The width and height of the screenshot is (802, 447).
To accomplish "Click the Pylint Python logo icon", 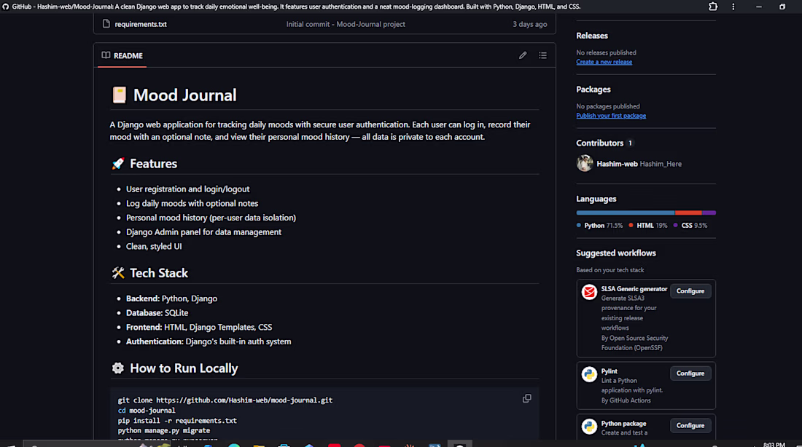I will click(589, 374).
